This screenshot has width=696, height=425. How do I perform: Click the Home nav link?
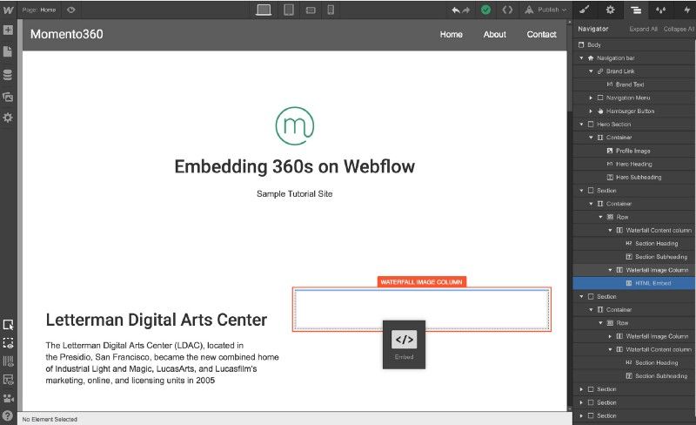point(451,34)
